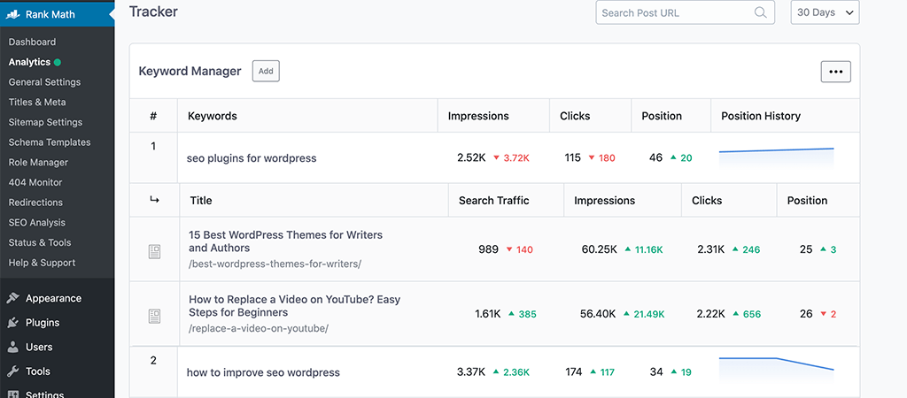907x398 pixels.
Task: Select the 'how to improve seo wordpress' keyword row
Action: click(263, 372)
